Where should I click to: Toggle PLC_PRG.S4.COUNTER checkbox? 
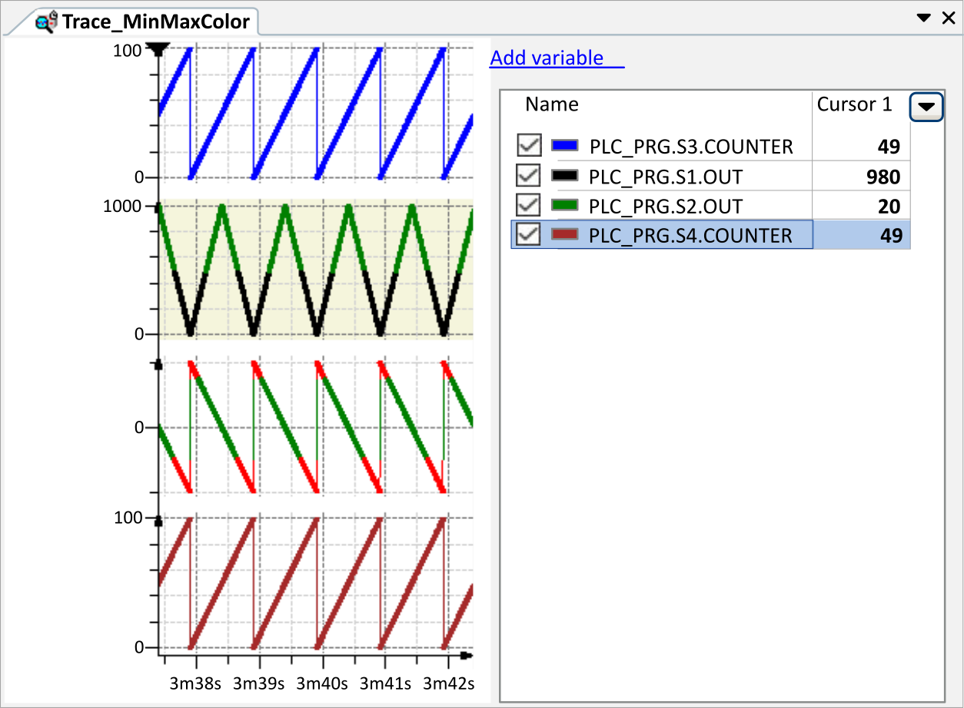[529, 234]
